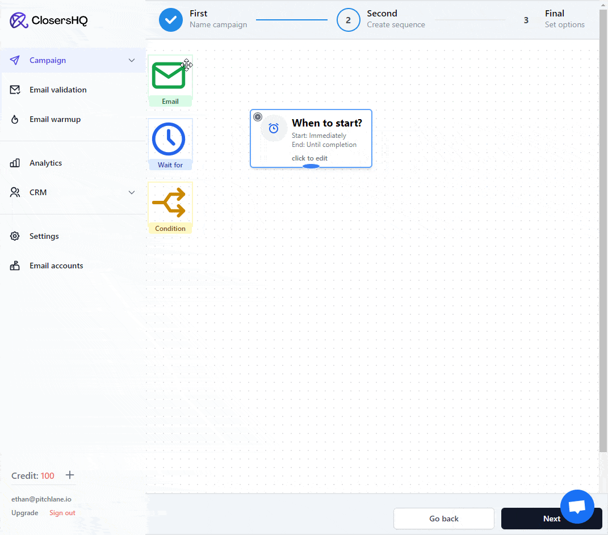Open the CRM menu item
The height and width of the screenshot is (535, 608).
[x=73, y=192]
